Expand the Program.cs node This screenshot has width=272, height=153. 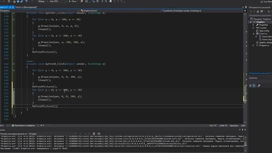(x=253, y=45)
